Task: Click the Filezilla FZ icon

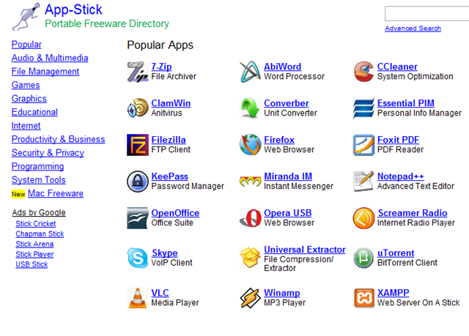Action: [138, 145]
